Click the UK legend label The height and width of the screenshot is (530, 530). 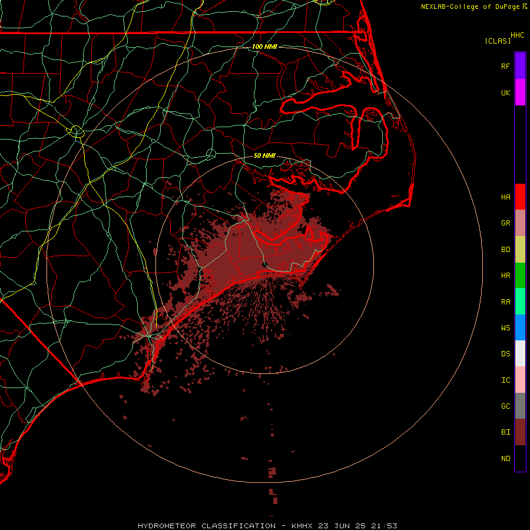(505, 92)
